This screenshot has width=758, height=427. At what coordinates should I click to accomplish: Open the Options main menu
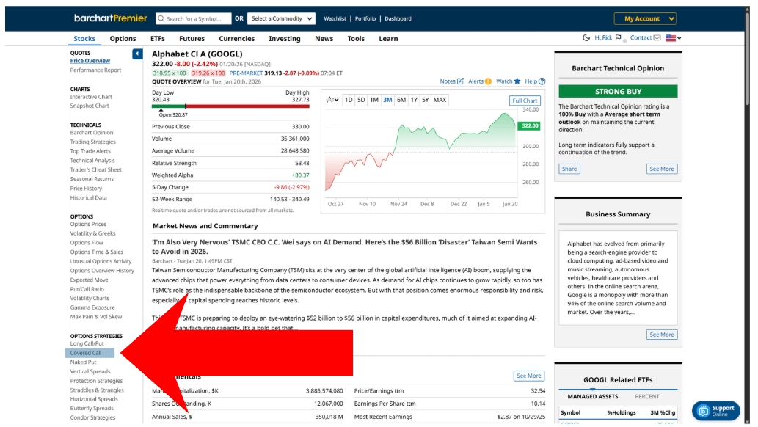(x=123, y=39)
